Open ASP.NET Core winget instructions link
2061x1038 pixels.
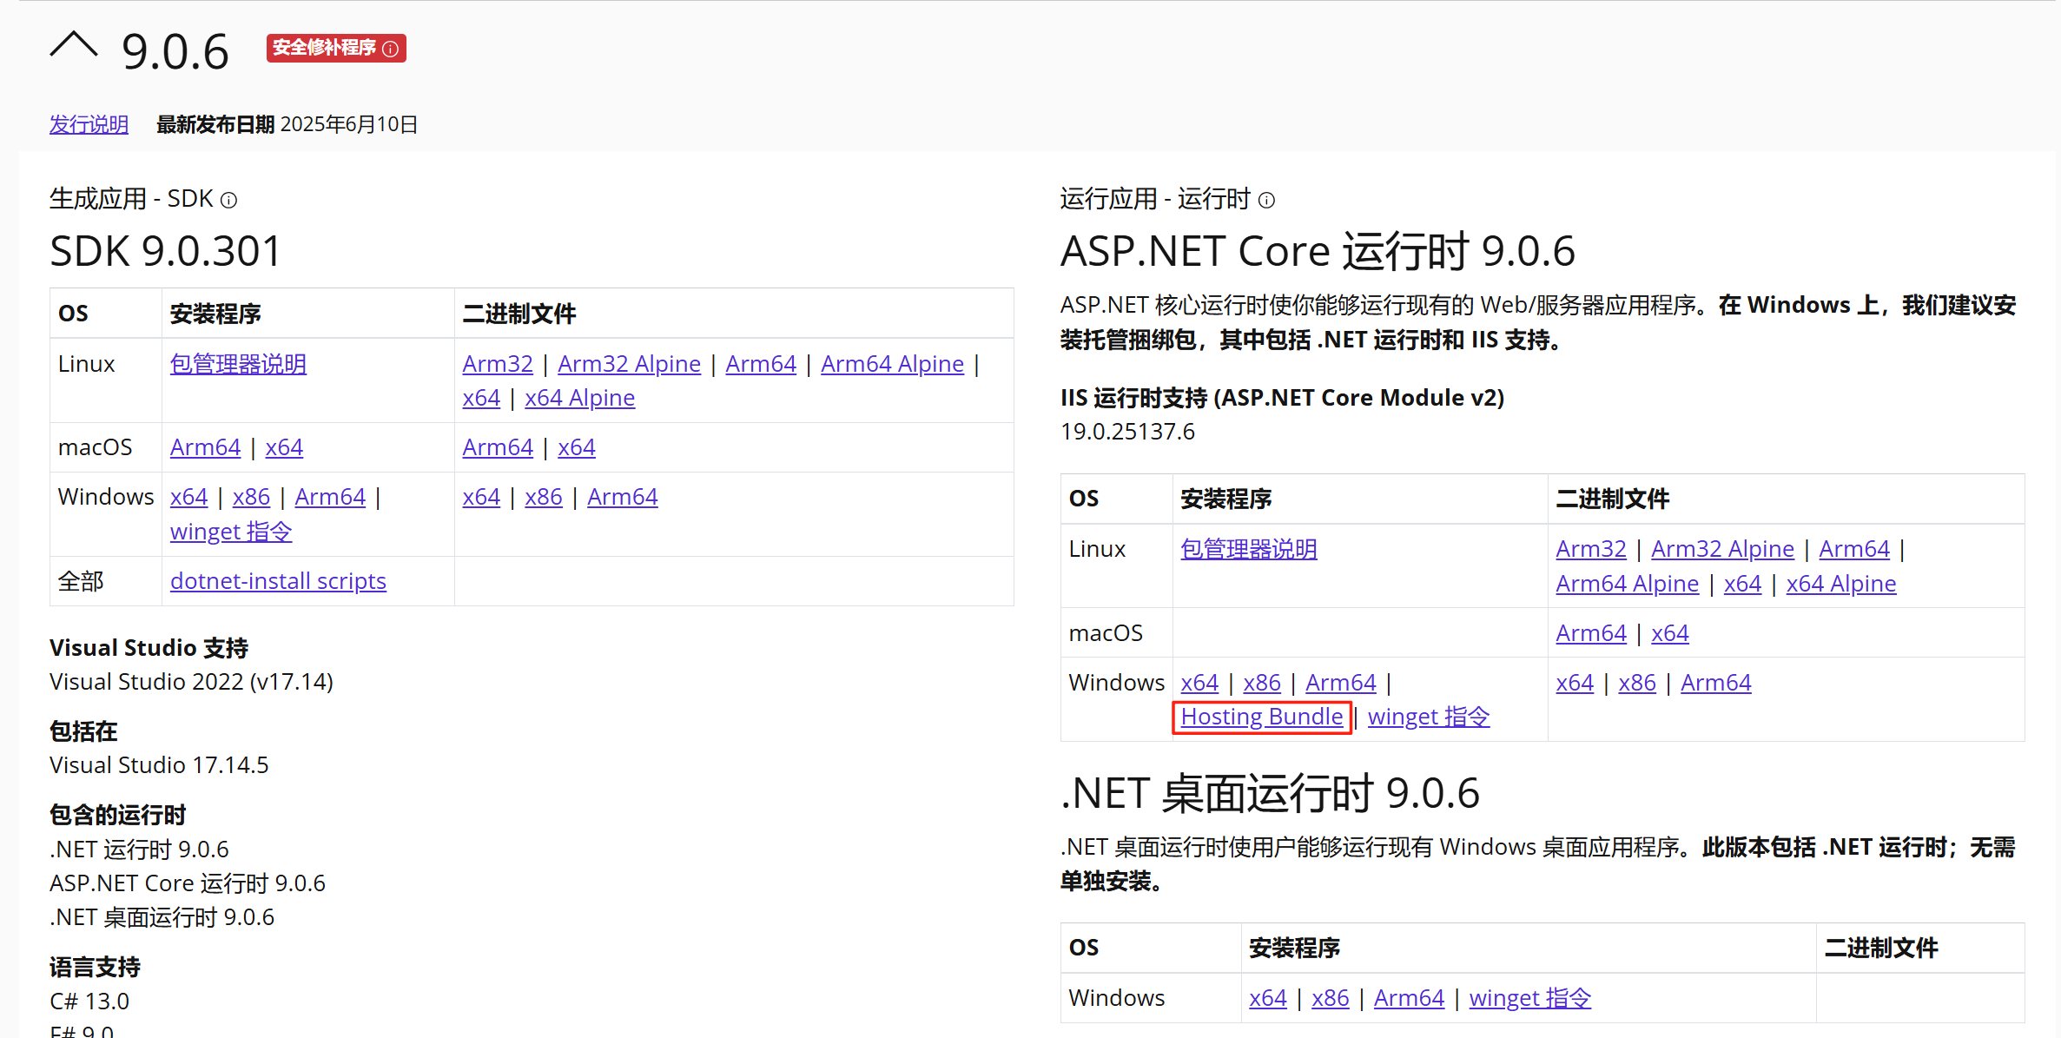(x=1429, y=717)
